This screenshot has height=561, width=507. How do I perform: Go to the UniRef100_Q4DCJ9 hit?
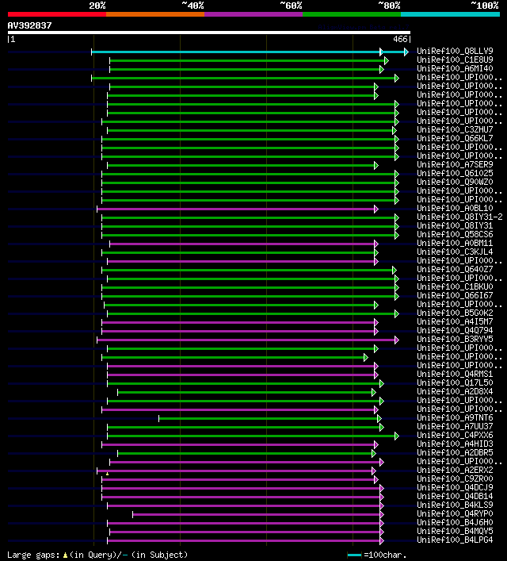click(x=455, y=488)
